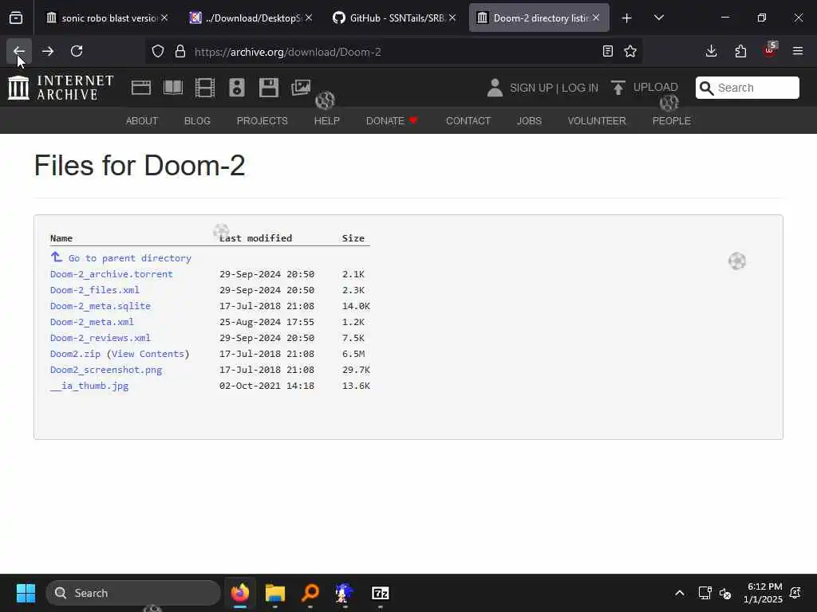Image resolution: width=817 pixels, height=612 pixels.
Task: Close the GitHub SSNTails tab
Action: [452, 18]
